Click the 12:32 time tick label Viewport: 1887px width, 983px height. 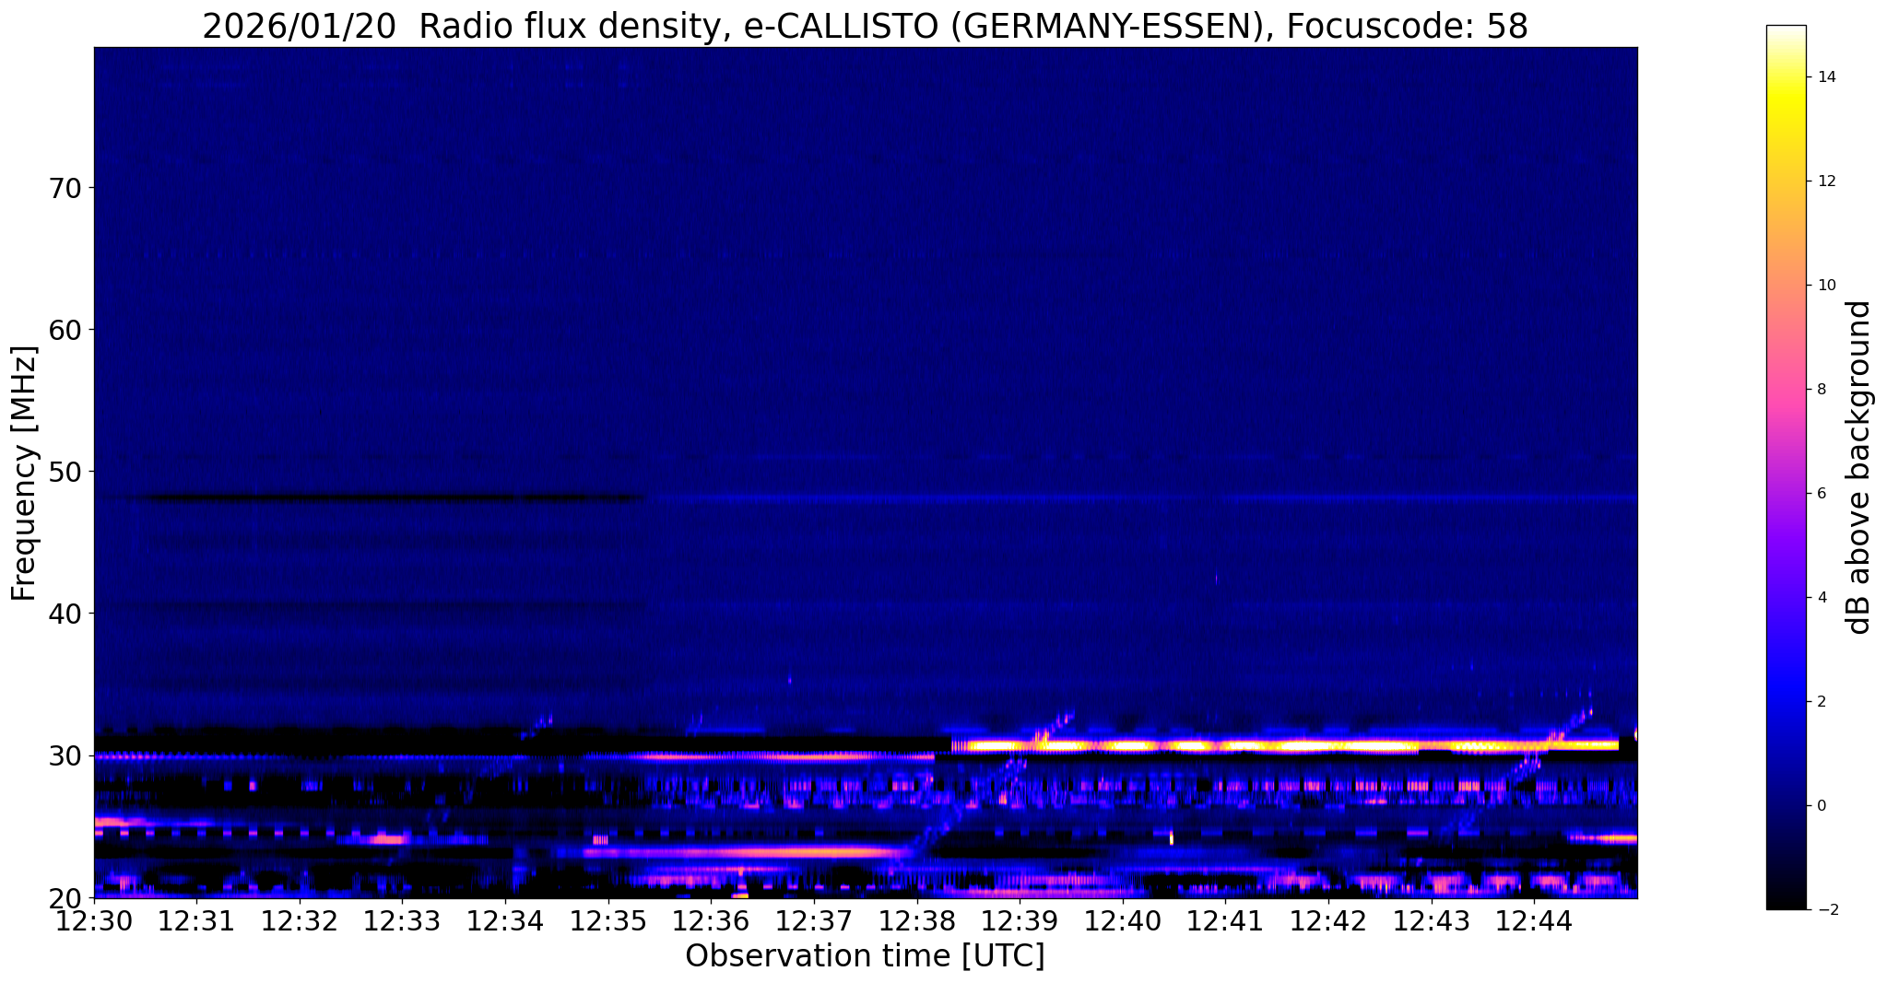click(300, 920)
